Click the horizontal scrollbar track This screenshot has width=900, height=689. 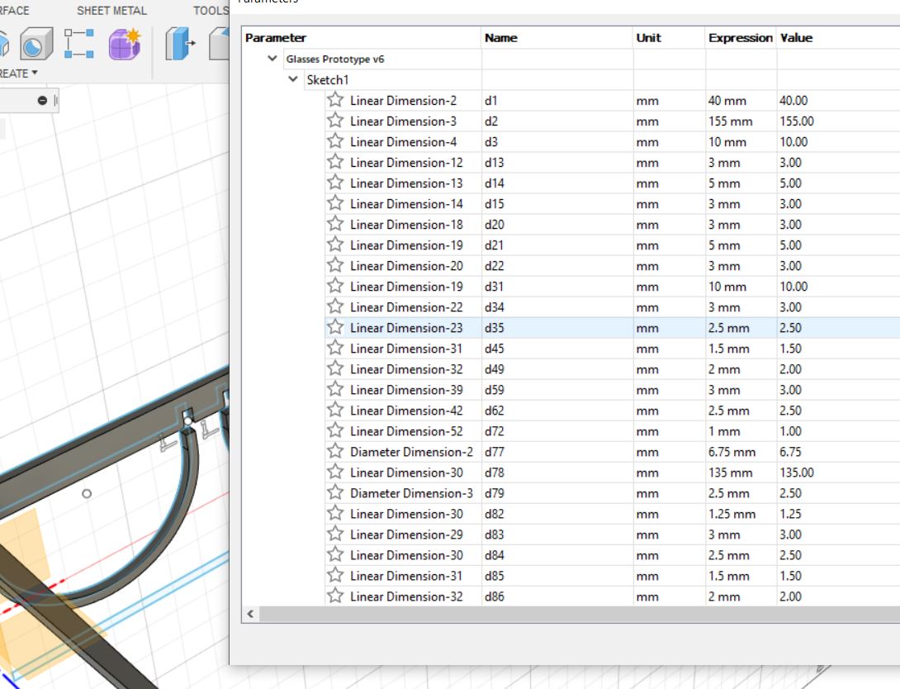[580, 614]
